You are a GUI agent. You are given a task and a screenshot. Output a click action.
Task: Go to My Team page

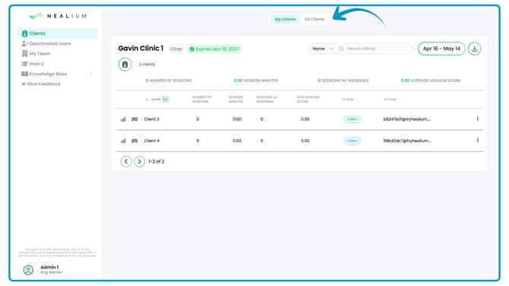click(x=36, y=53)
